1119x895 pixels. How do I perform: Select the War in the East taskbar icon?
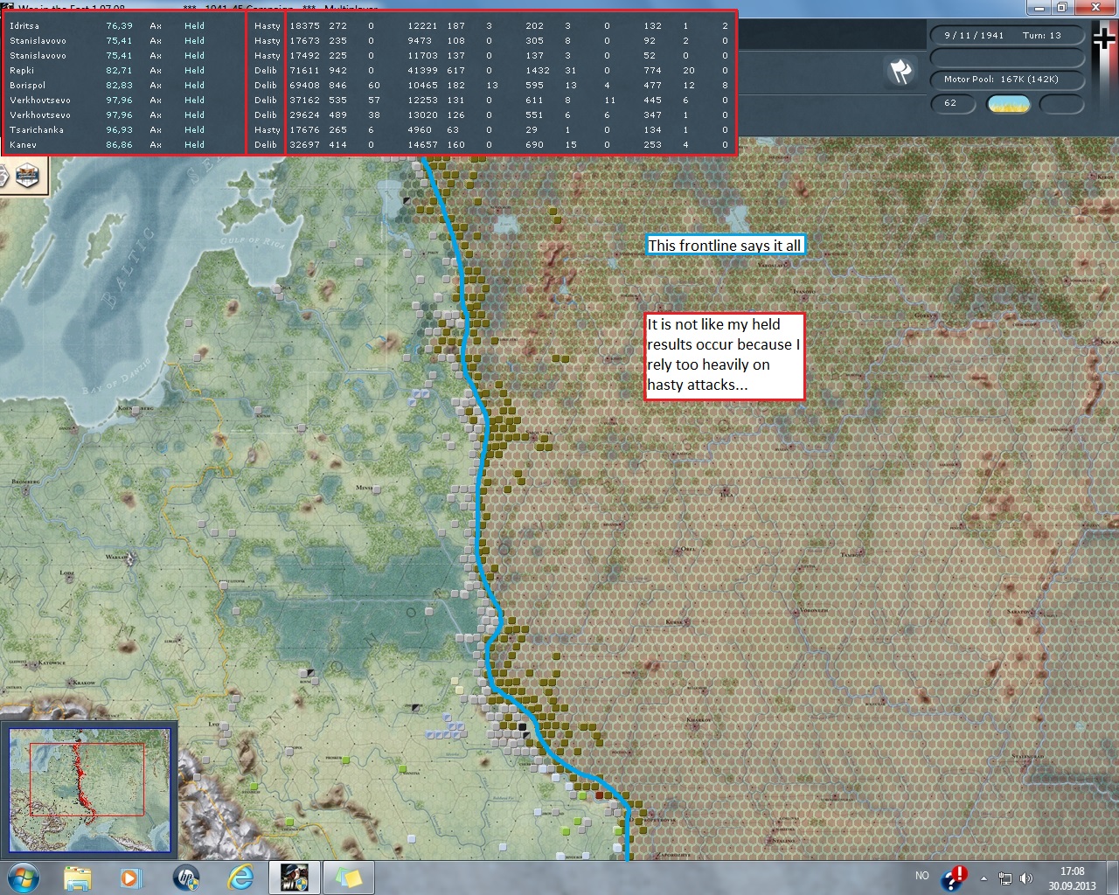pos(295,878)
